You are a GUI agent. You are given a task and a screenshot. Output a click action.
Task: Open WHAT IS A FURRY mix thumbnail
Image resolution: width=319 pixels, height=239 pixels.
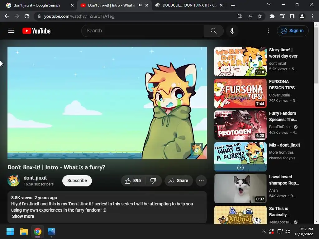240,157
